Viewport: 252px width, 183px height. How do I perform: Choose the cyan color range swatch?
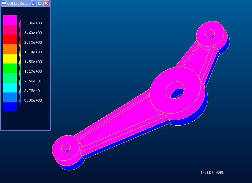(x=10, y=88)
